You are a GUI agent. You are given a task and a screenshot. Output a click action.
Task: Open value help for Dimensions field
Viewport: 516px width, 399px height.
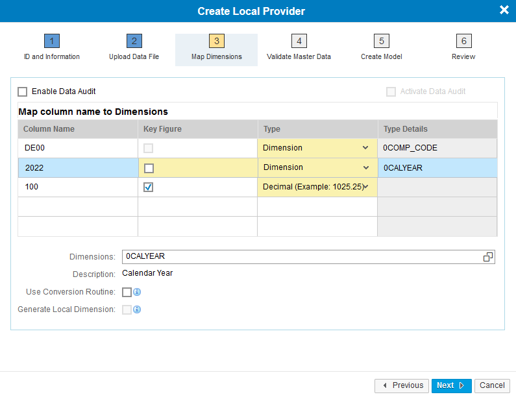pyautogui.click(x=487, y=257)
